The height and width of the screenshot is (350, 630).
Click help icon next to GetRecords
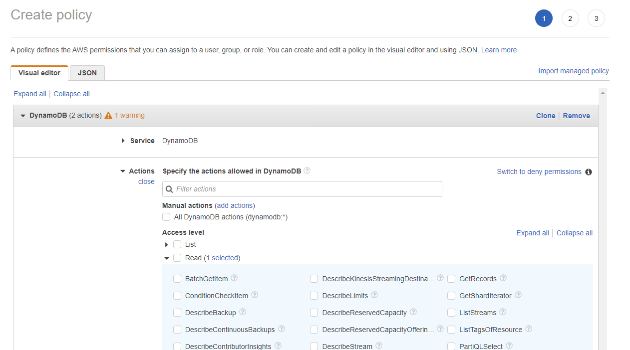tap(503, 278)
